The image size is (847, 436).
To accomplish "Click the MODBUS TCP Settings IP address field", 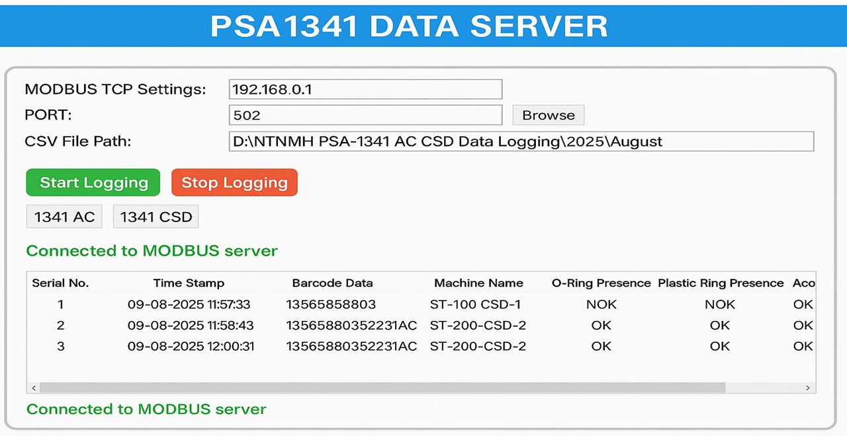I will [365, 89].
